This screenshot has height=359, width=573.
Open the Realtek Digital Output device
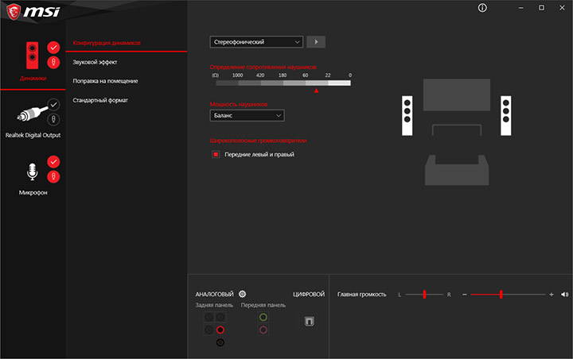(32, 113)
